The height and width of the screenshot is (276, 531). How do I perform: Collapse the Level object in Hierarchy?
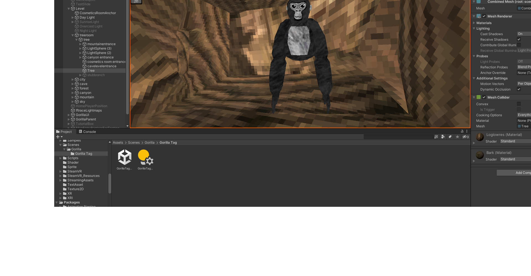pos(69,9)
